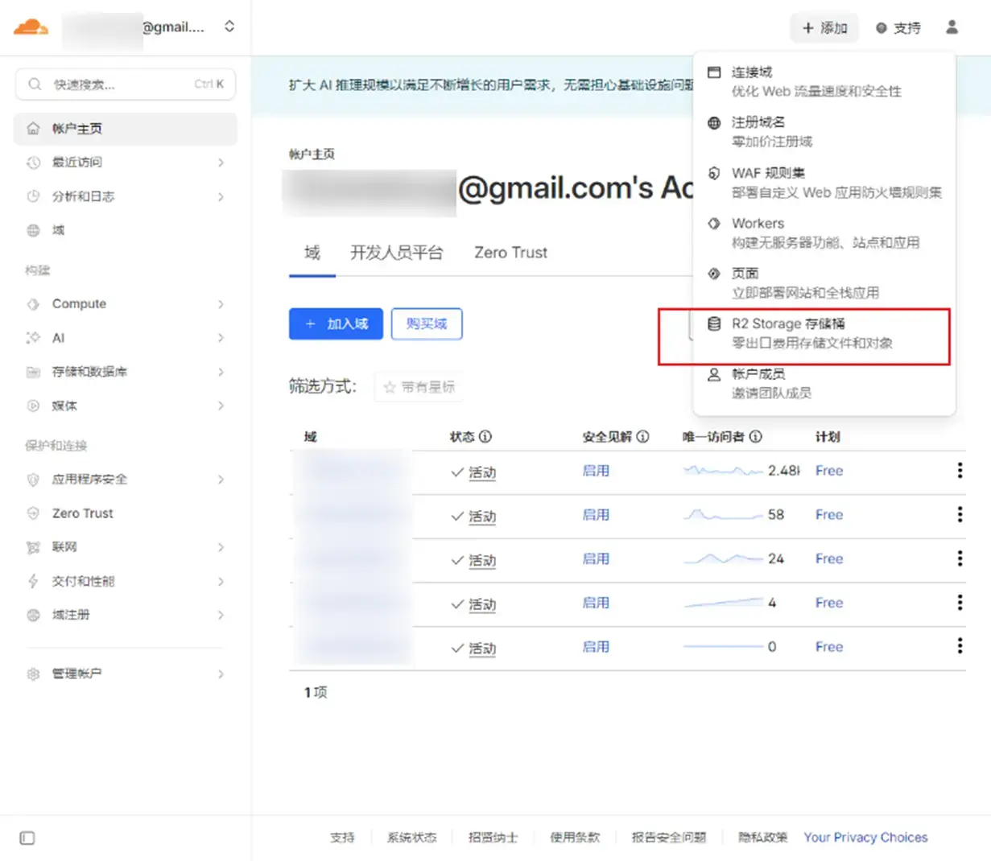Open options menu for the 58 visitors domain

point(960,515)
